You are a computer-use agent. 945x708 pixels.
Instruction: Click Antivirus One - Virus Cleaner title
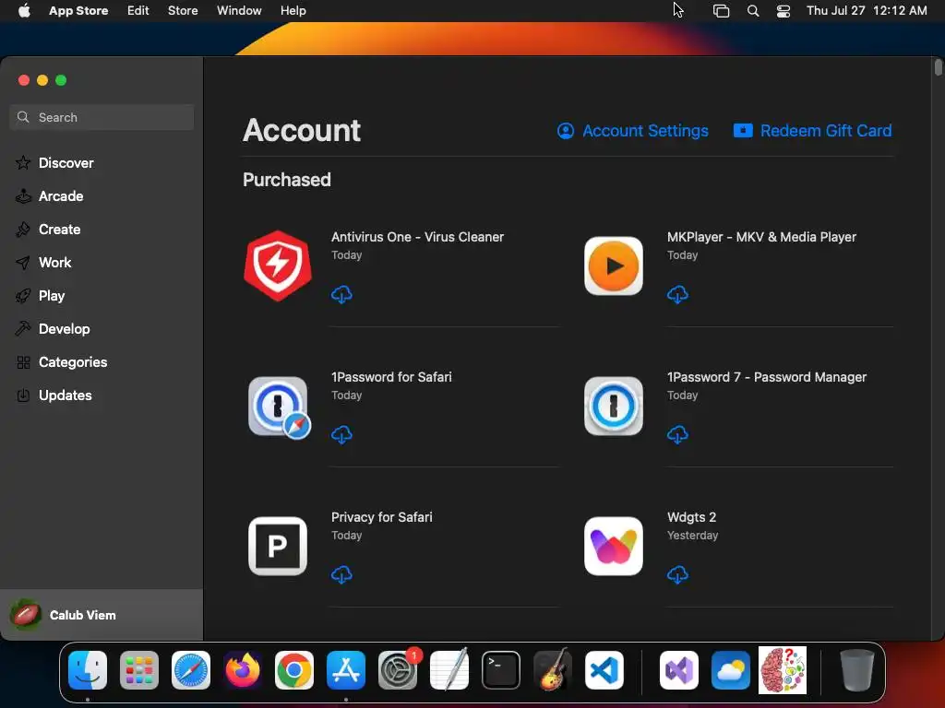pyautogui.click(x=417, y=237)
